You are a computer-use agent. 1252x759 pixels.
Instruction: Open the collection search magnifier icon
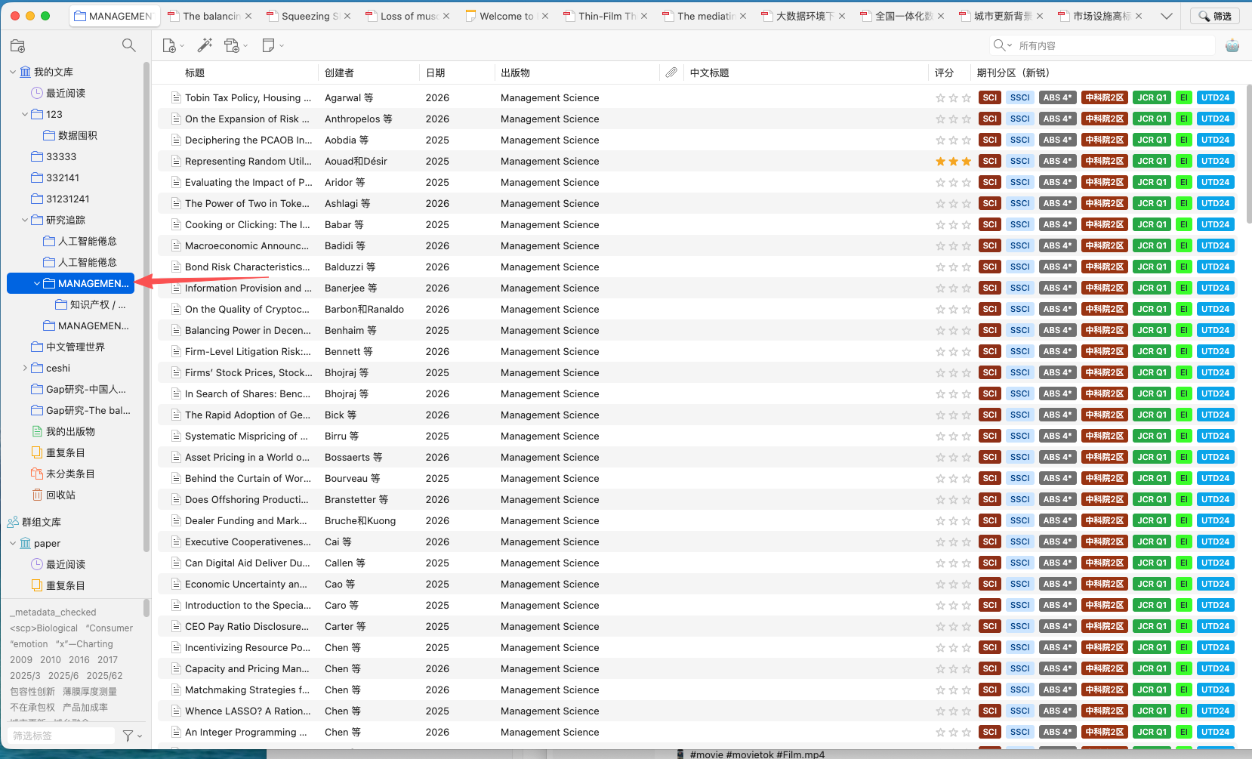(129, 45)
